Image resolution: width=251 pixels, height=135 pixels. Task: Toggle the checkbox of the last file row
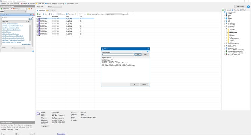[x=37, y=35]
